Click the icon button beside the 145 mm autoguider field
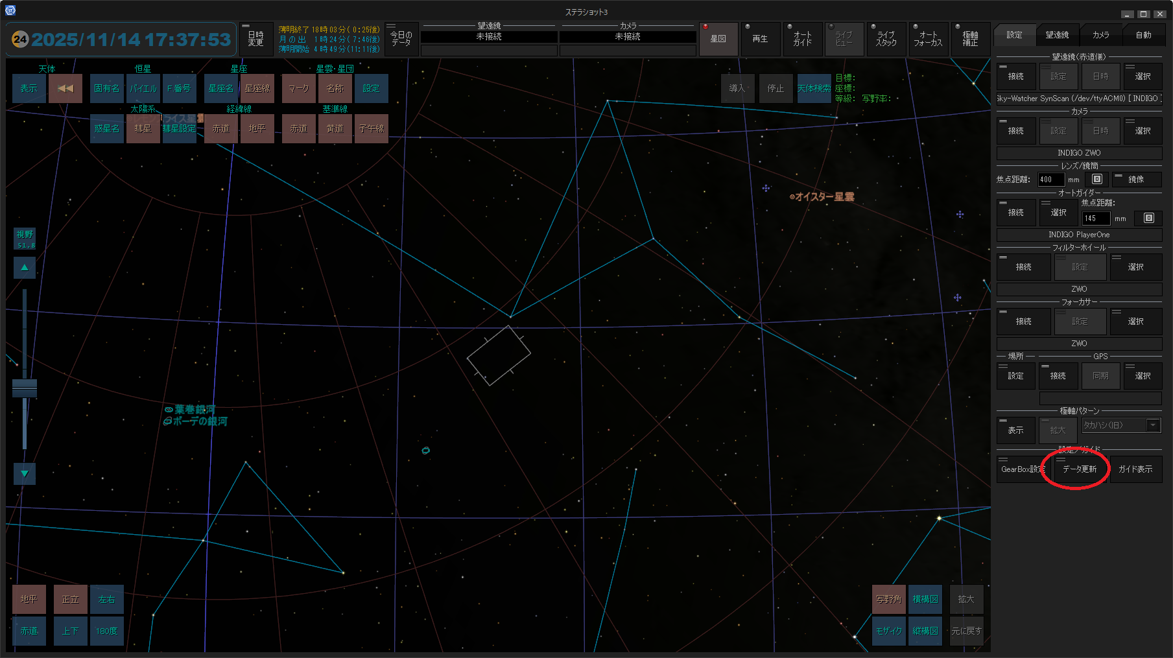 [1148, 218]
